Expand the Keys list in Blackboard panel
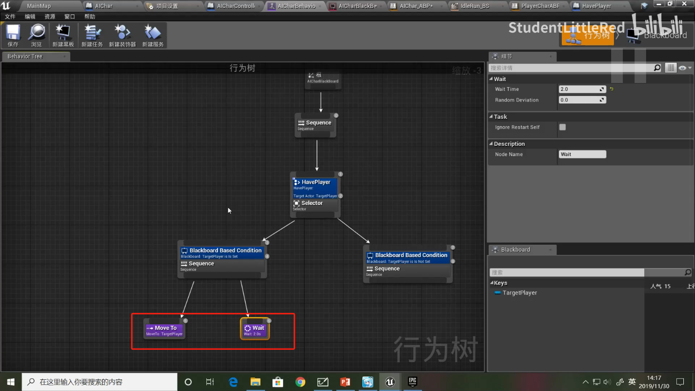Screen dimensions: 695x391 point(492,283)
